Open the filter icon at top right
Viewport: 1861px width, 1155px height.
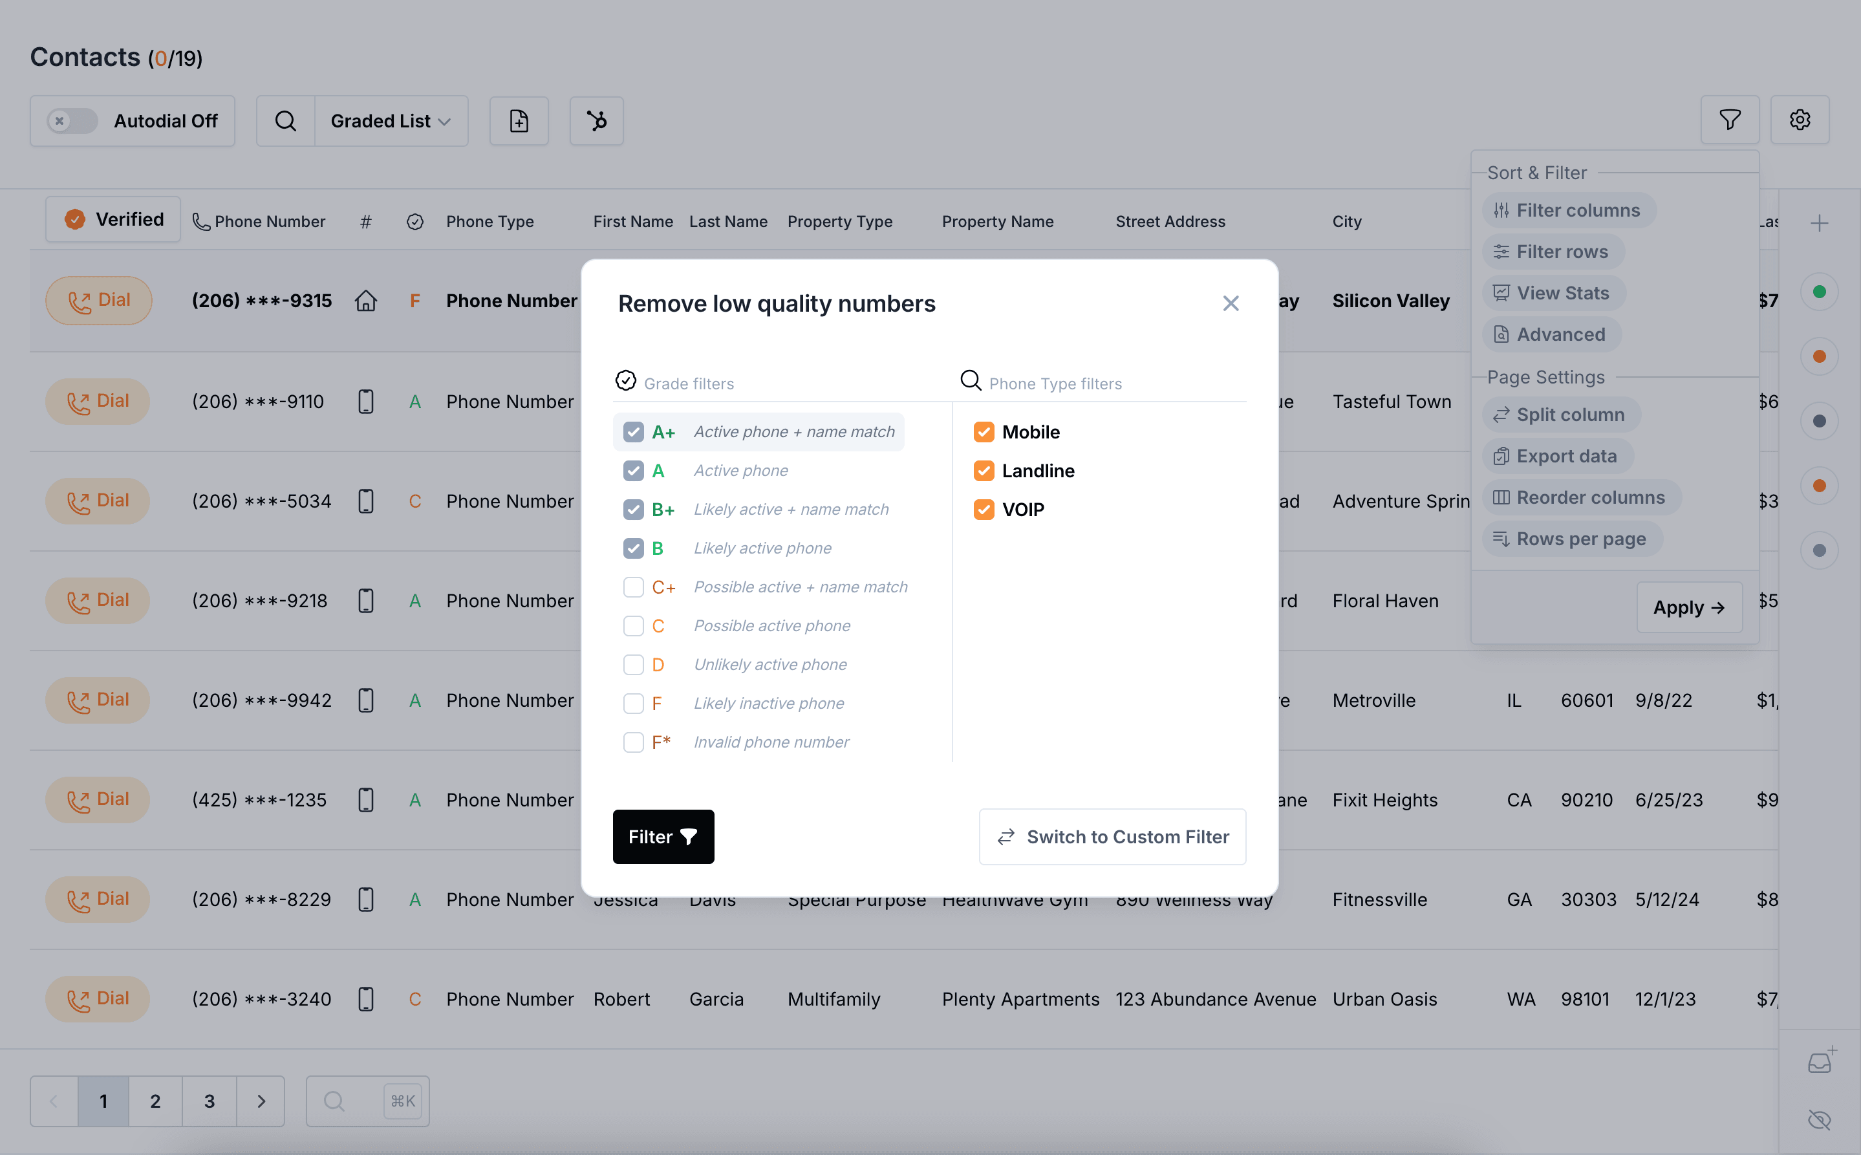(x=1730, y=119)
